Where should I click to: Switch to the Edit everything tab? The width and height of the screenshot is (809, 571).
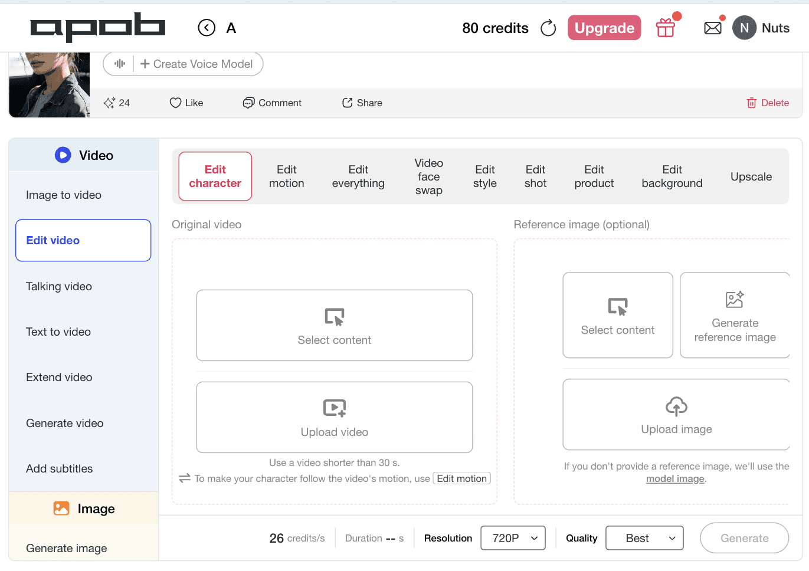tap(358, 176)
